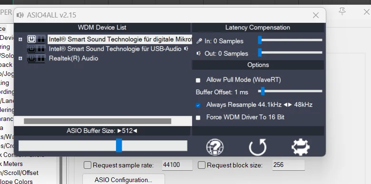Click the reset-to-defaults circular arrow icon
Screen dimensions: 371x184
258,147
